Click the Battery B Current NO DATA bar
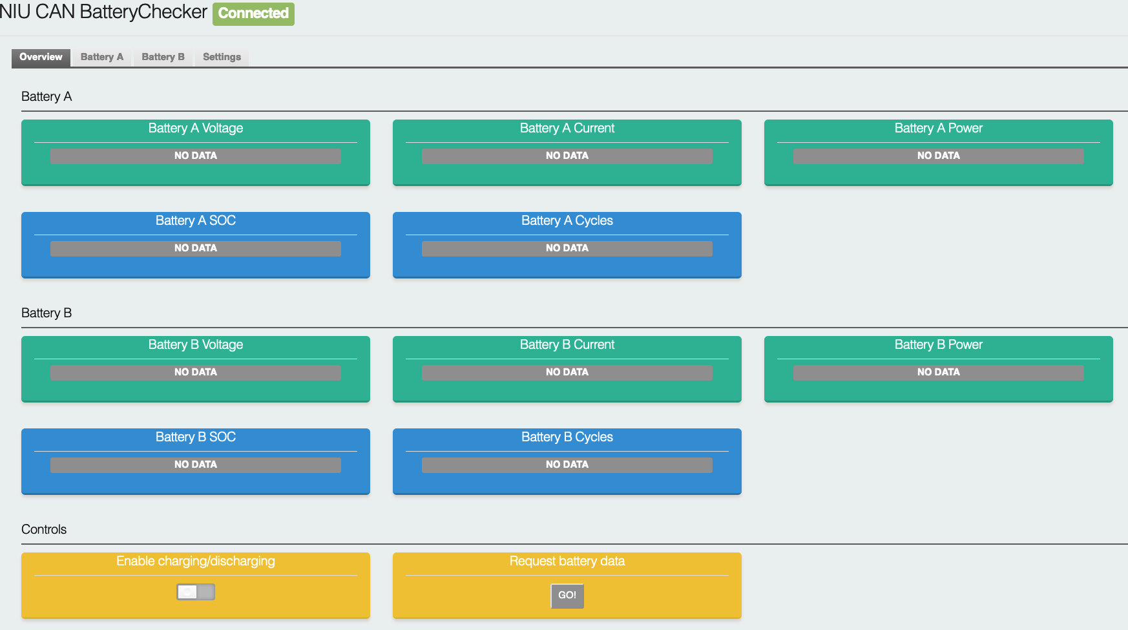The width and height of the screenshot is (1128, 630). pos(567,372)
